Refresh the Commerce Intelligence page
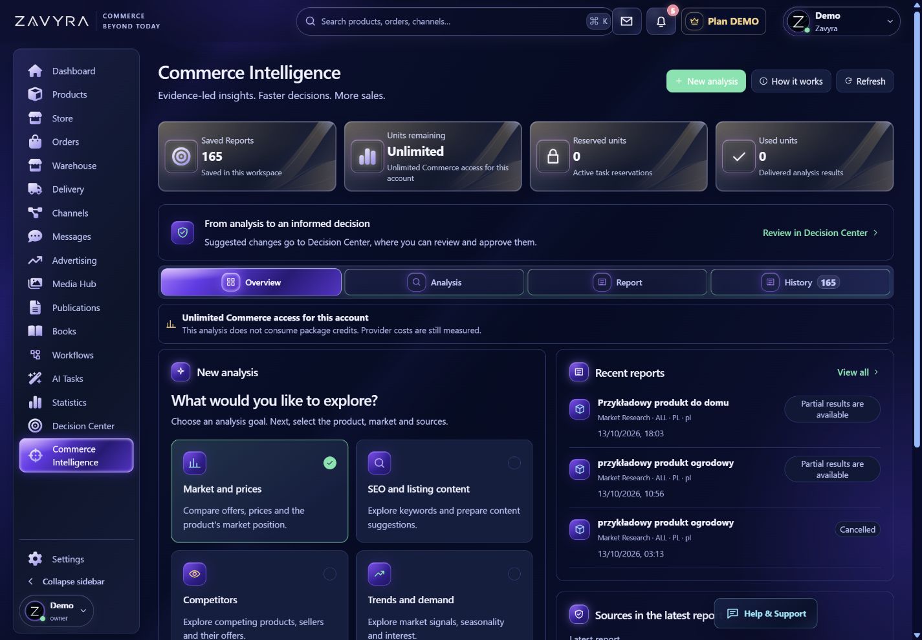922x640 pixels. 864,81
